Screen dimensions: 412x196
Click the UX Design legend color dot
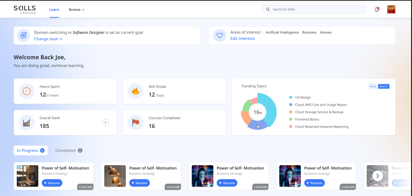(291, 97)
